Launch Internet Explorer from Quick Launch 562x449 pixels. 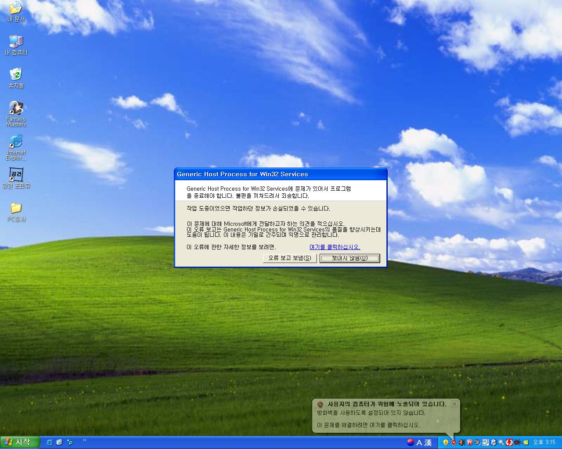(x=49, y=442)
